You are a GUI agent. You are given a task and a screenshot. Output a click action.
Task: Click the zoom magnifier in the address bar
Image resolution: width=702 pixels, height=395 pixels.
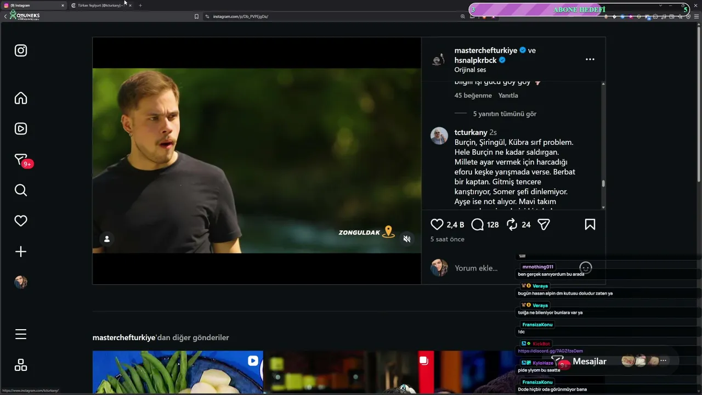click(x=463, y=16)
